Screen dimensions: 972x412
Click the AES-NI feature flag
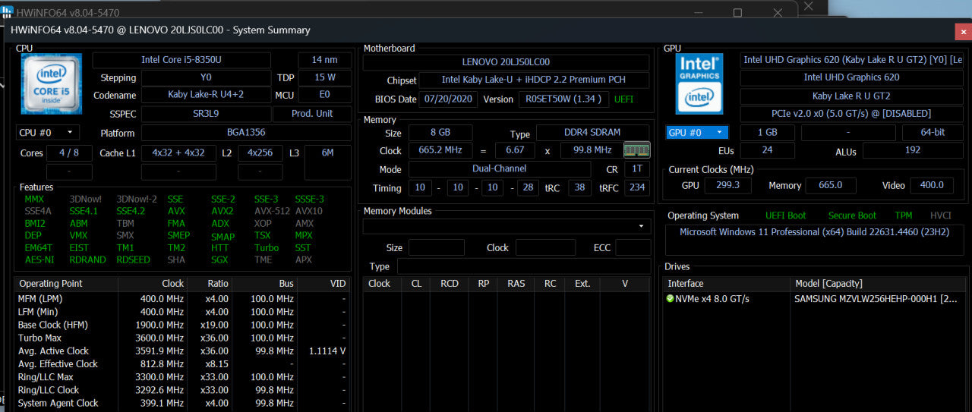[39, 259]
